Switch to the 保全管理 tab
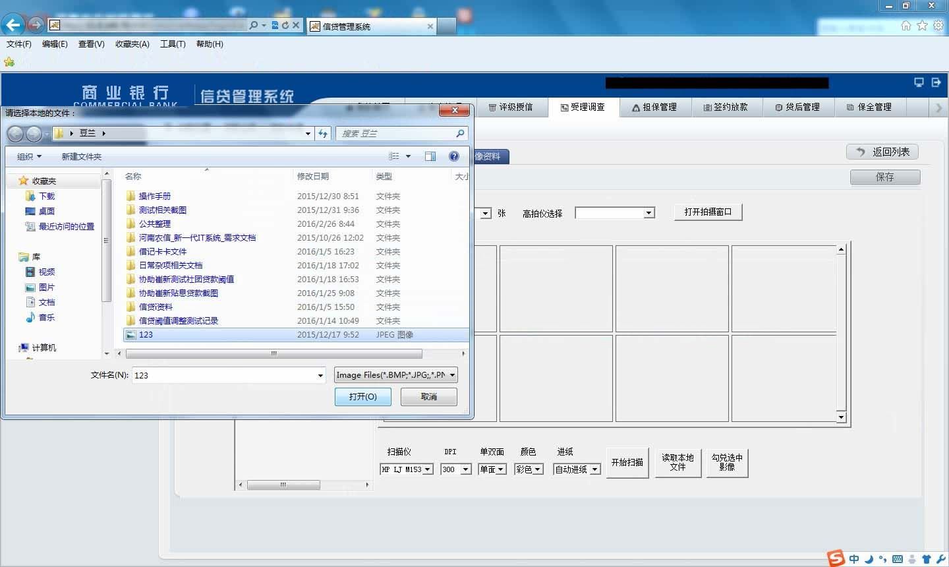The height and width of the screenshot is (567, 949). click(x=870, y=107)
